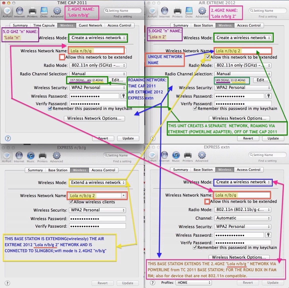Toggle Allow wireless clients in EXPRESS n/b/g
The width and height of the screenshot is (289, 288).
point(71,202)
